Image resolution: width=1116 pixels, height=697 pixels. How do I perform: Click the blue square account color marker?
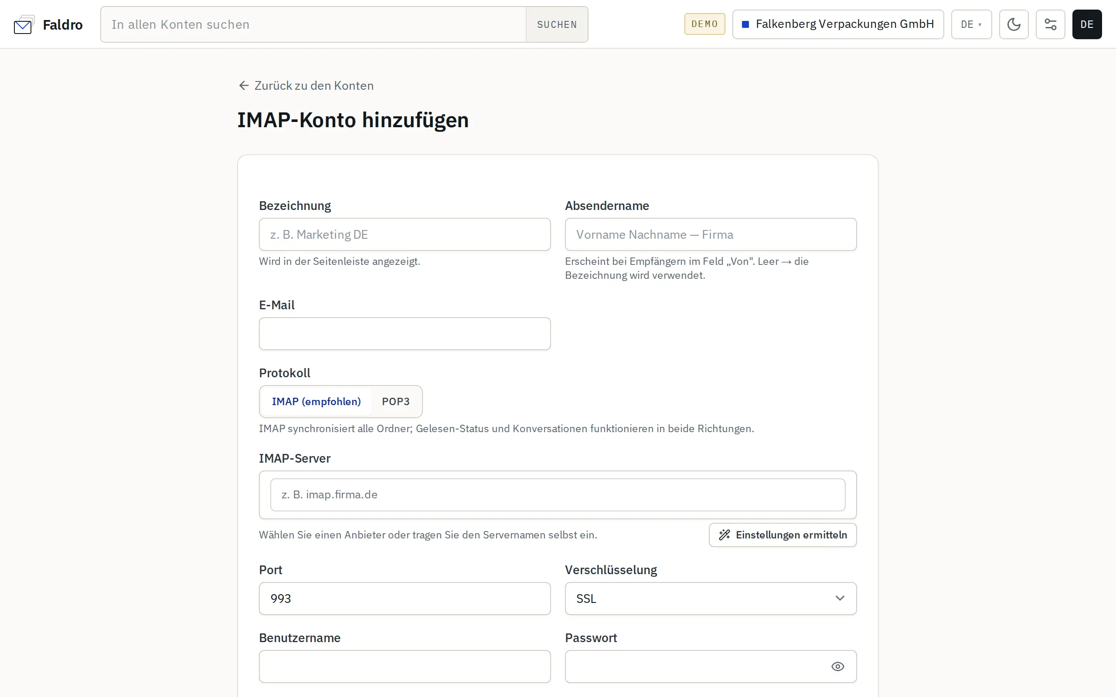pyautogui.click(x=745, y=24)
